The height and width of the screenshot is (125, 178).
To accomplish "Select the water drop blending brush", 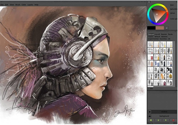I will pos(150,70).
